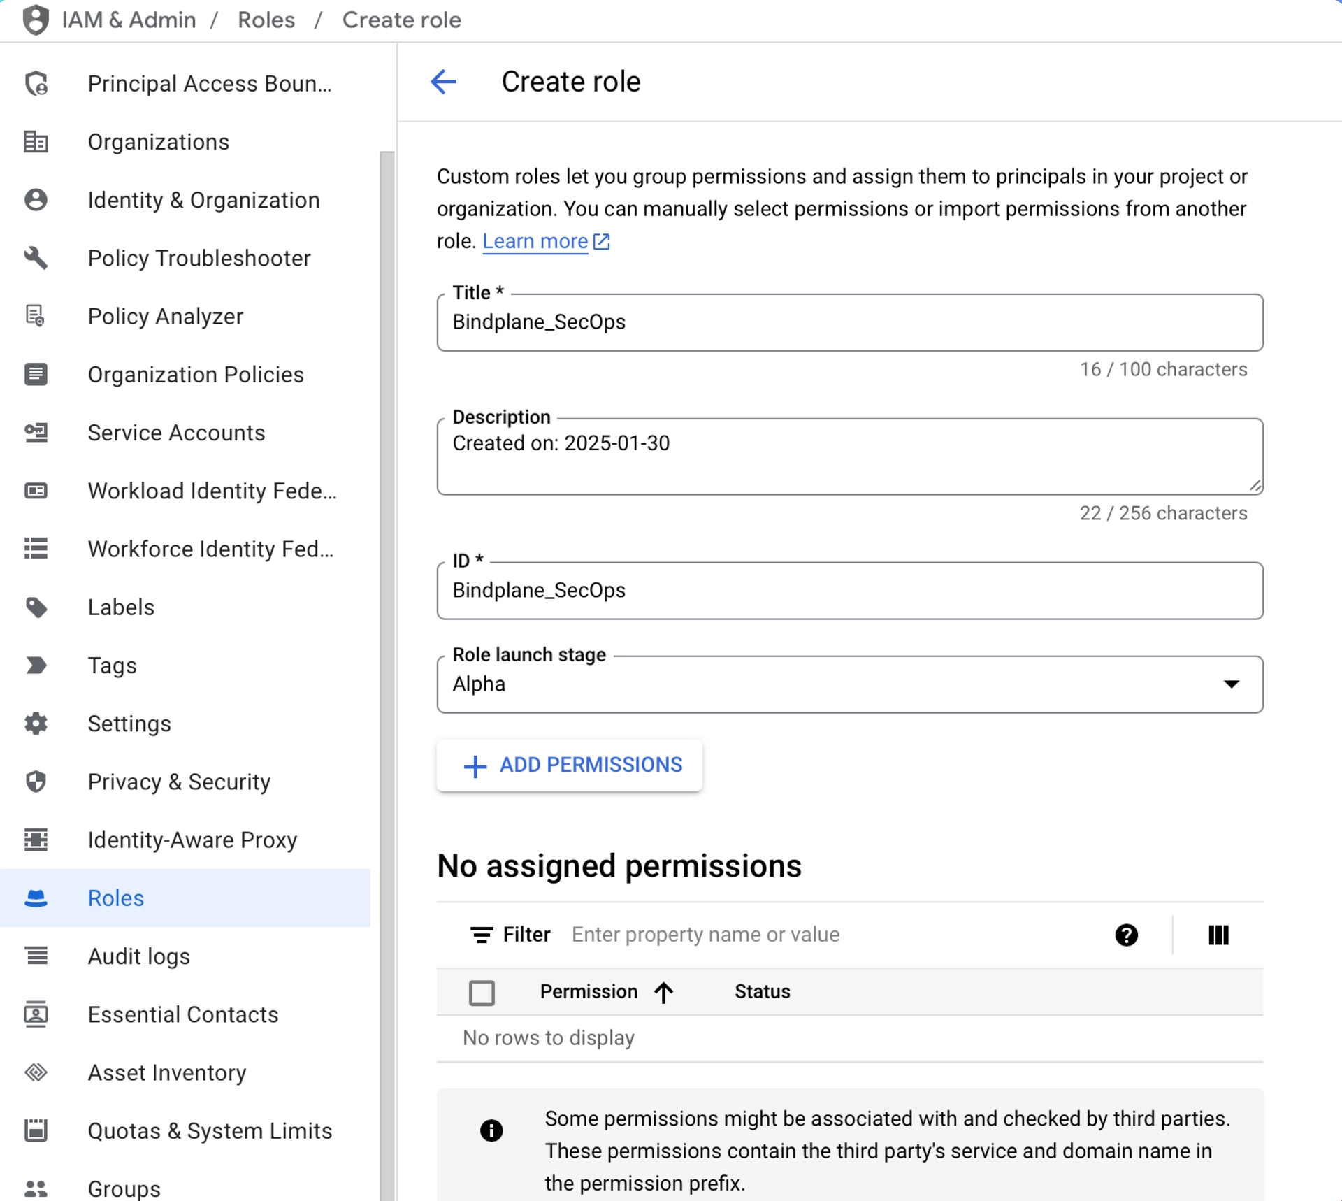Open Tags in the sidebar
This screenshot has height=1201, width=1342.
click(112, 665)
